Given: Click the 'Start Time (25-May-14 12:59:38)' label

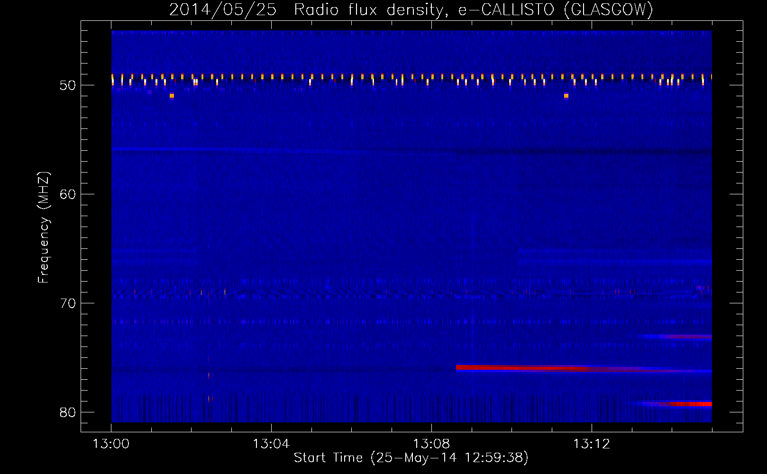Looking at the screenshot, I should [x=411, y=458].
